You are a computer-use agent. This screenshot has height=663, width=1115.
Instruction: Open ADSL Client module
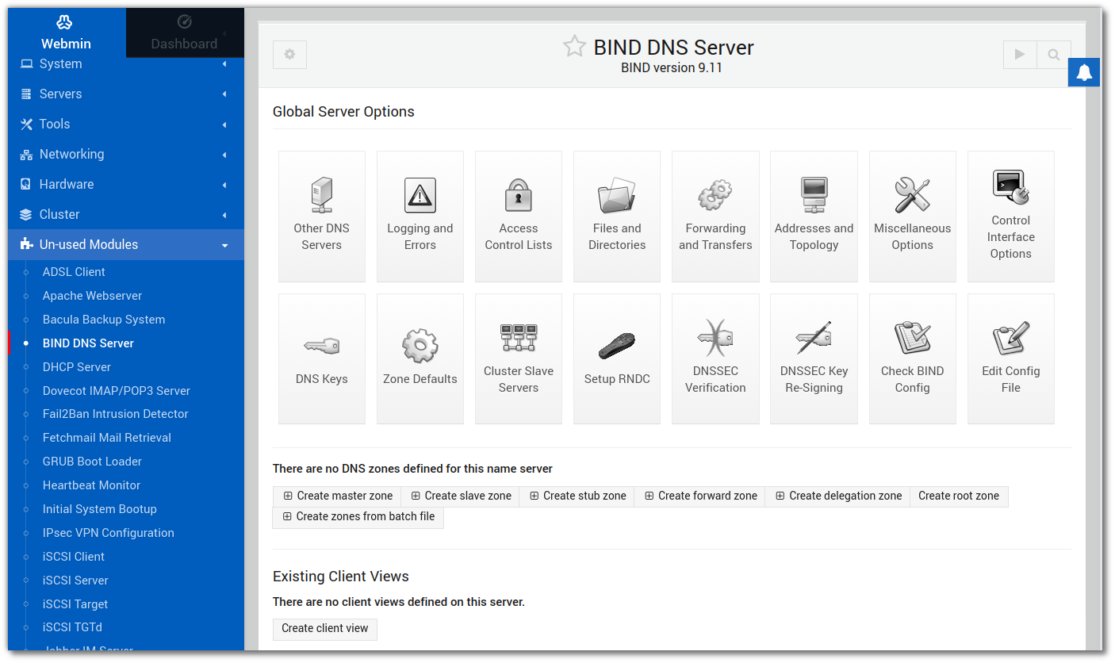(x=74, y=271)
